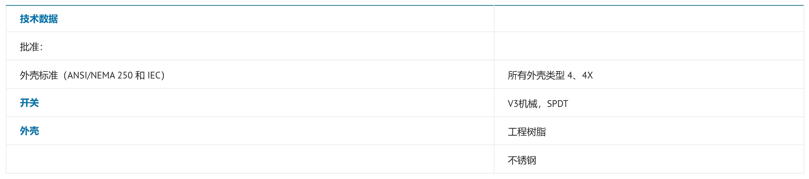Click the empty cell beside 批准:

pyautogui.click(x=649, y=46)
